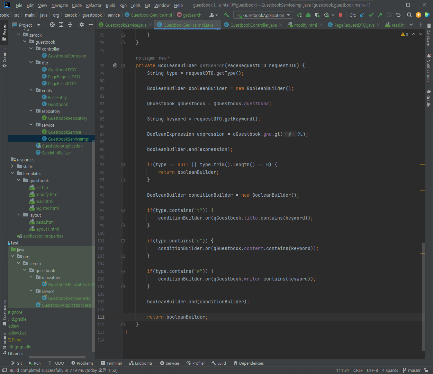The height and width of the screenshot is (374, 433).
Task: Toggle the Profiler tool window
Action: point(196,363)
